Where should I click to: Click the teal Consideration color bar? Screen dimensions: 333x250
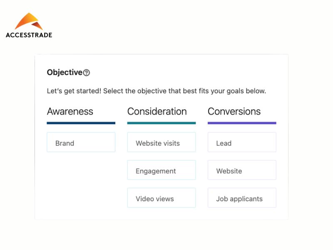click(162, 123)
